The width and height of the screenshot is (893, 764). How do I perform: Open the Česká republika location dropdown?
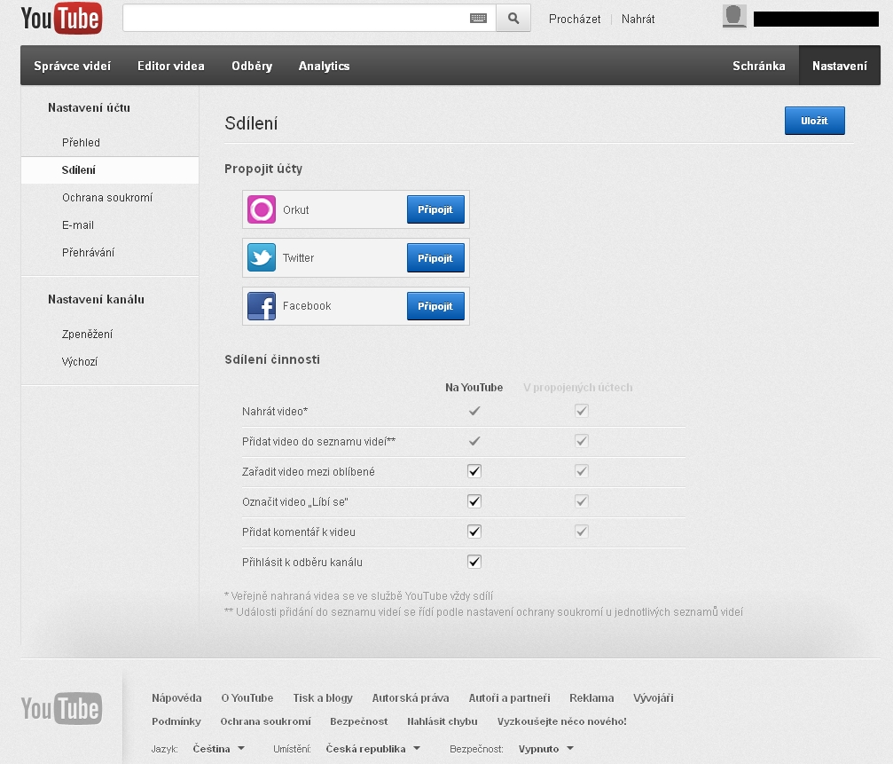[373, 749]
